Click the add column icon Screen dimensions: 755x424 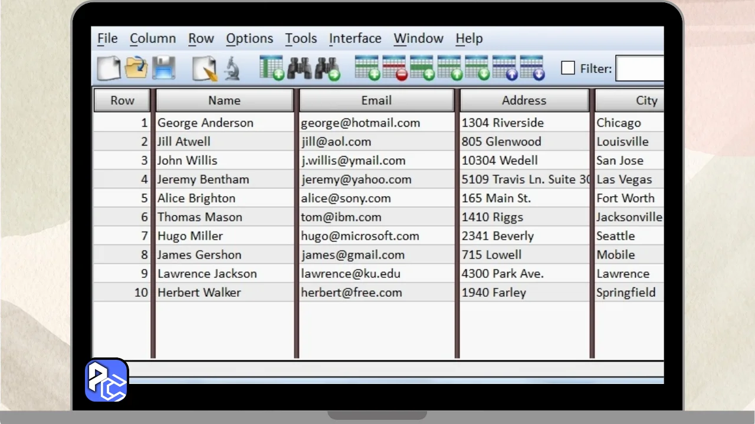[x=272, y=68]
